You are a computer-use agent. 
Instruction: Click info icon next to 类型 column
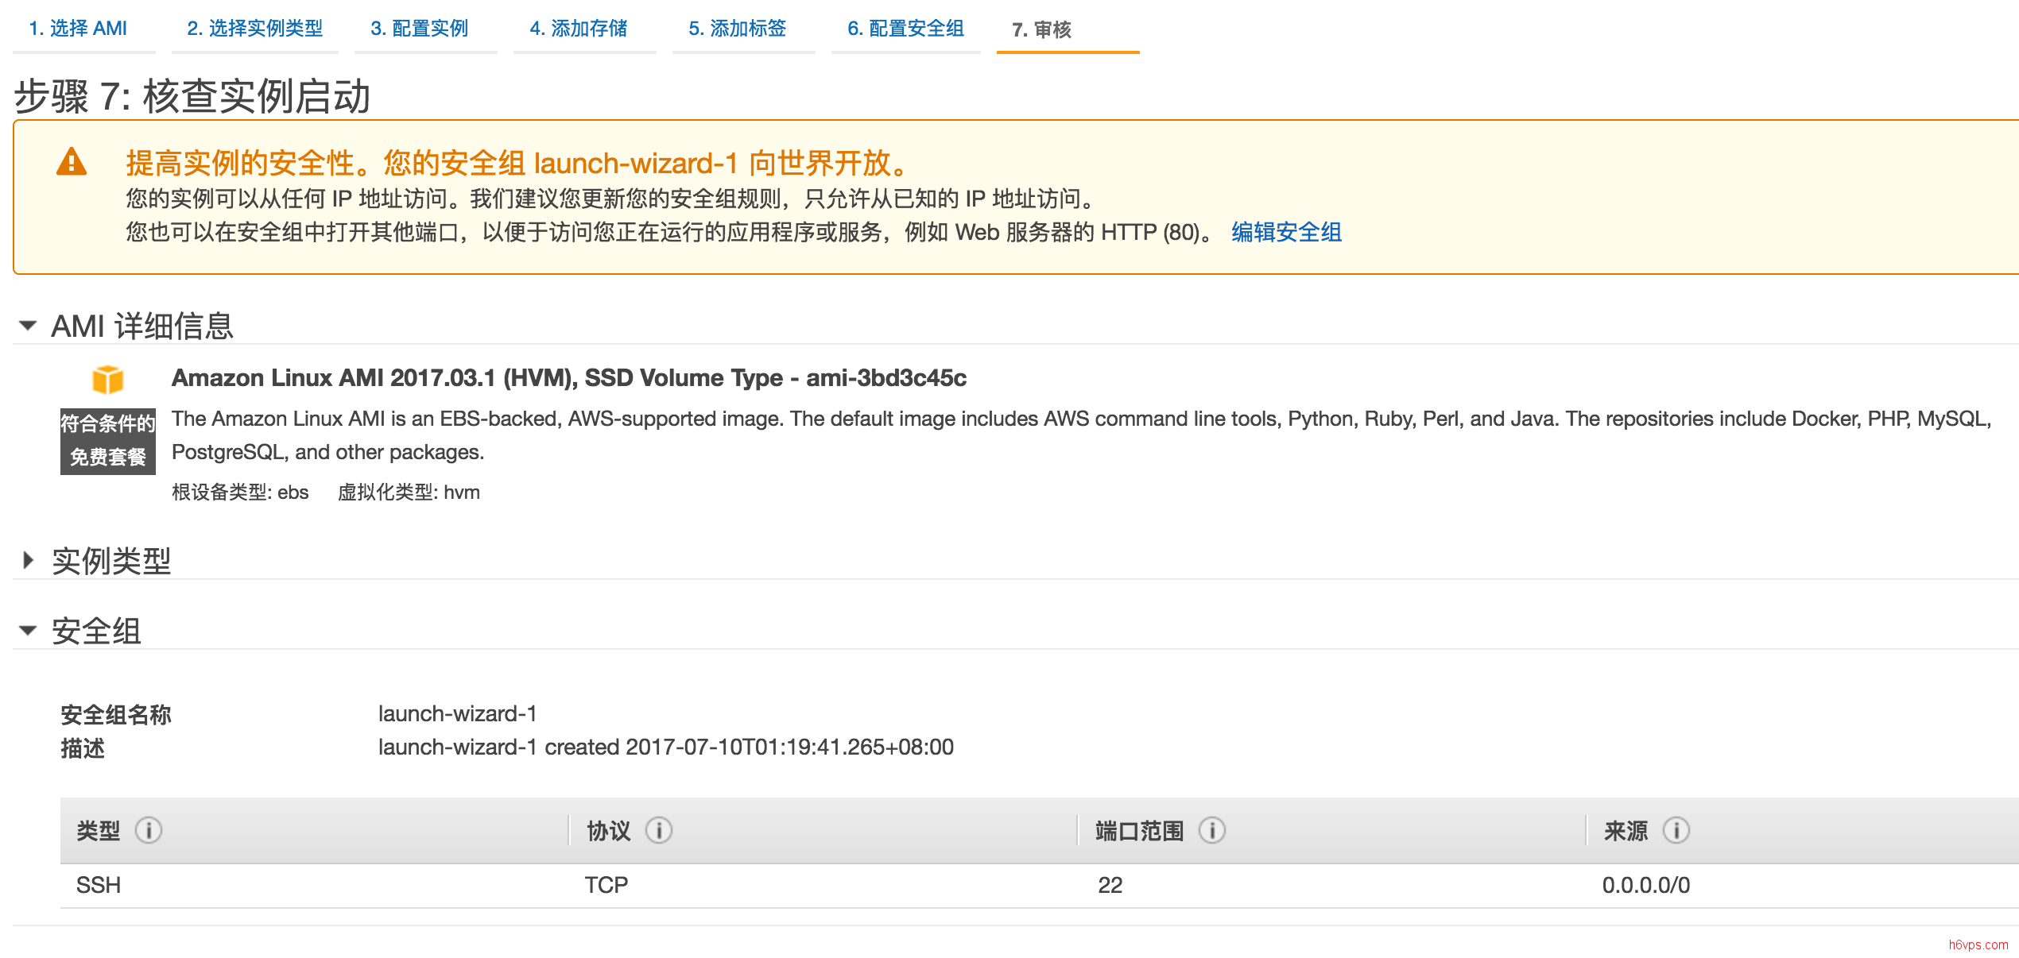click(149, 830)
